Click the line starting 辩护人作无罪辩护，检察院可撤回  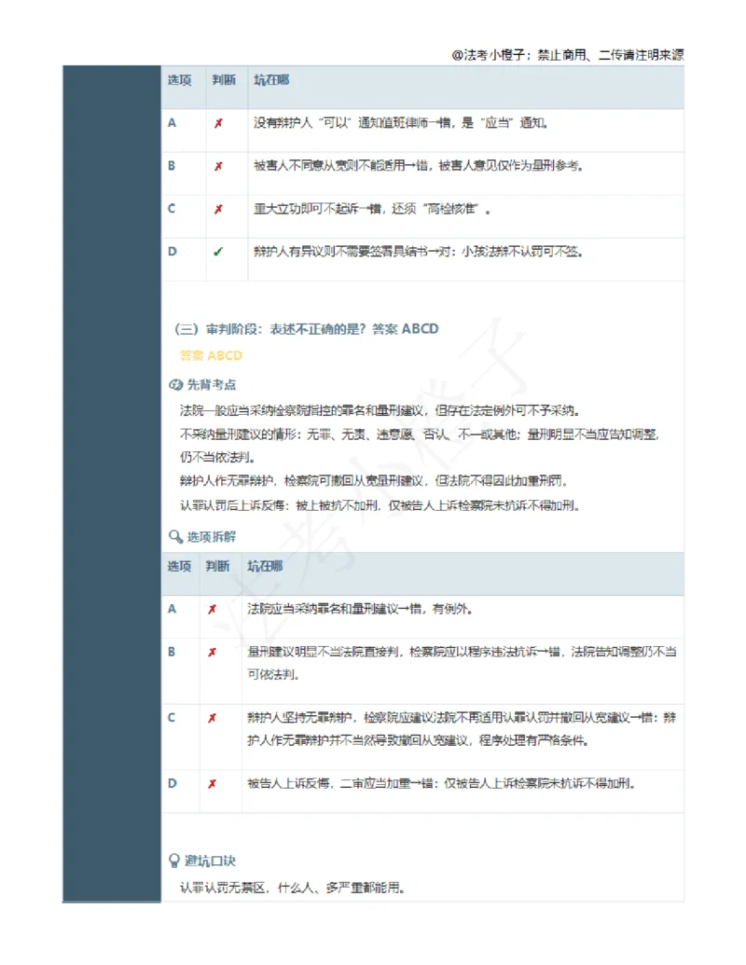coord(374,481)
